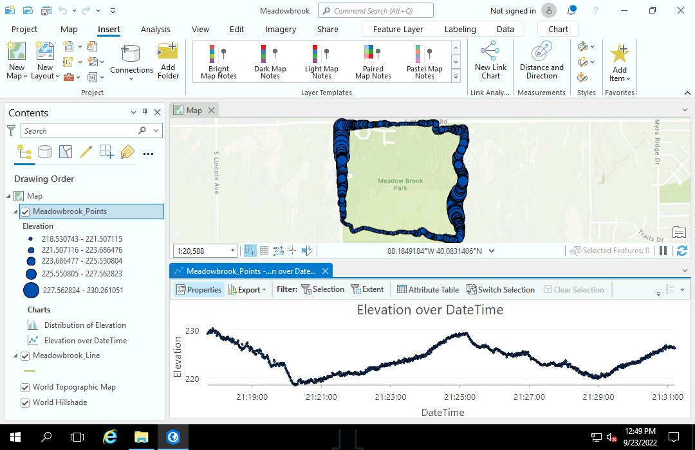Open the Analysis ribbon tab
The width and height of the screenshot is (695, 450).
tap(155, 29)
